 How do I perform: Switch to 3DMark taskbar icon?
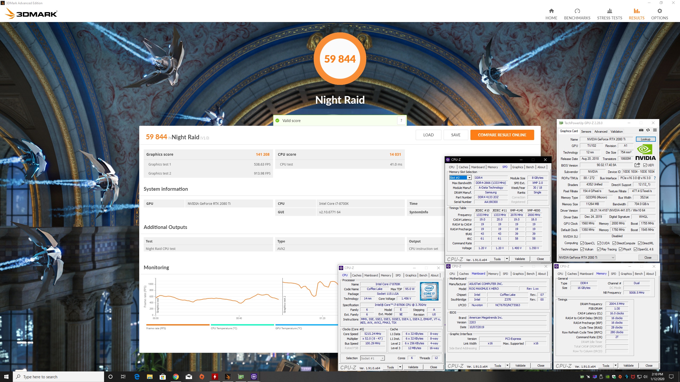pyautogui.click(x=228, y=377)
